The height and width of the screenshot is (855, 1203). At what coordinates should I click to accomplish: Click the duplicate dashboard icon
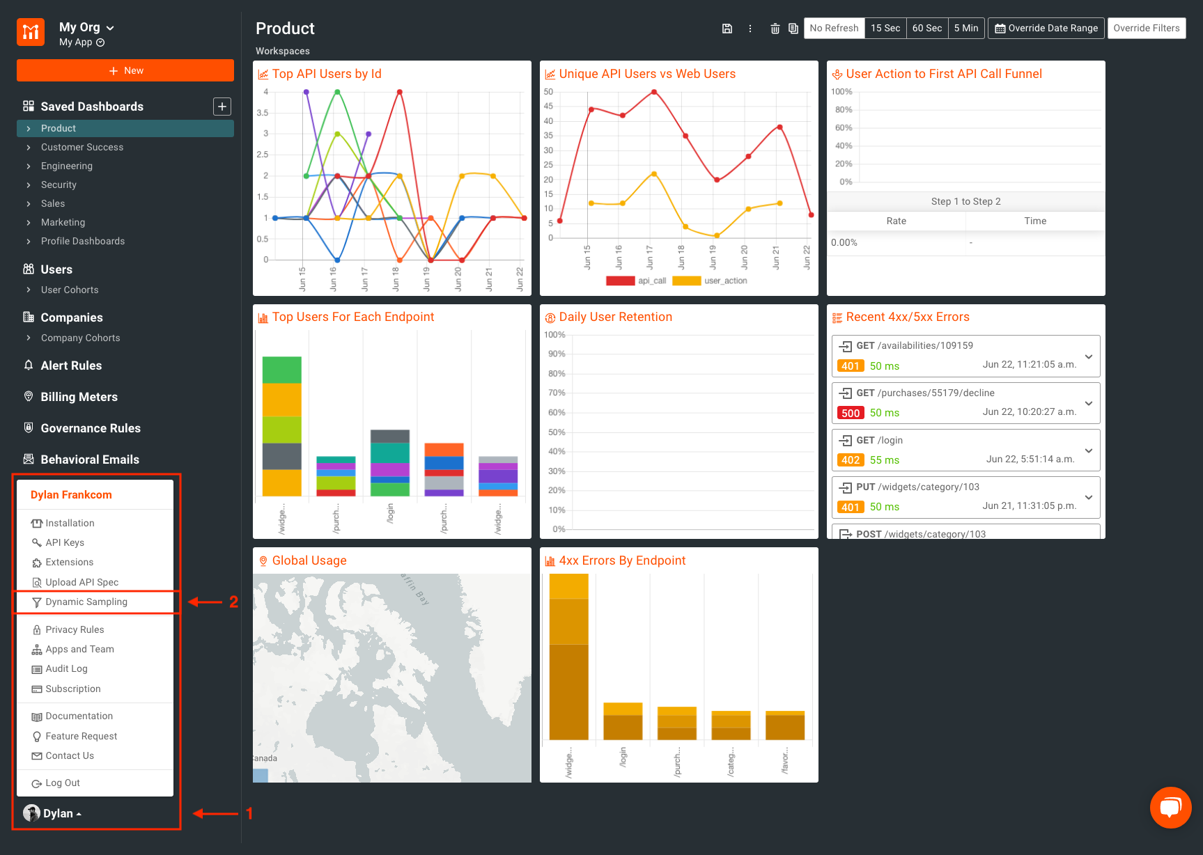pos(793,29)
